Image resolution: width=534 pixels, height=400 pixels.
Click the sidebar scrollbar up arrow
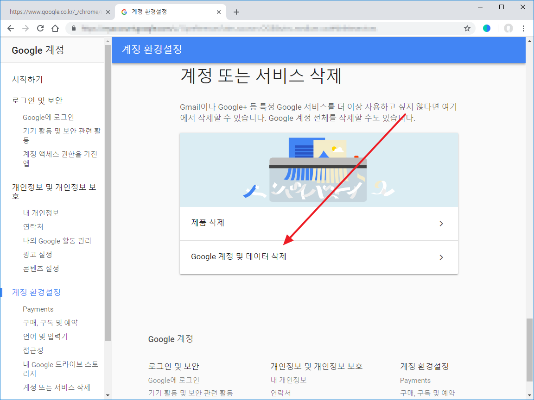[x=108, y=41]
